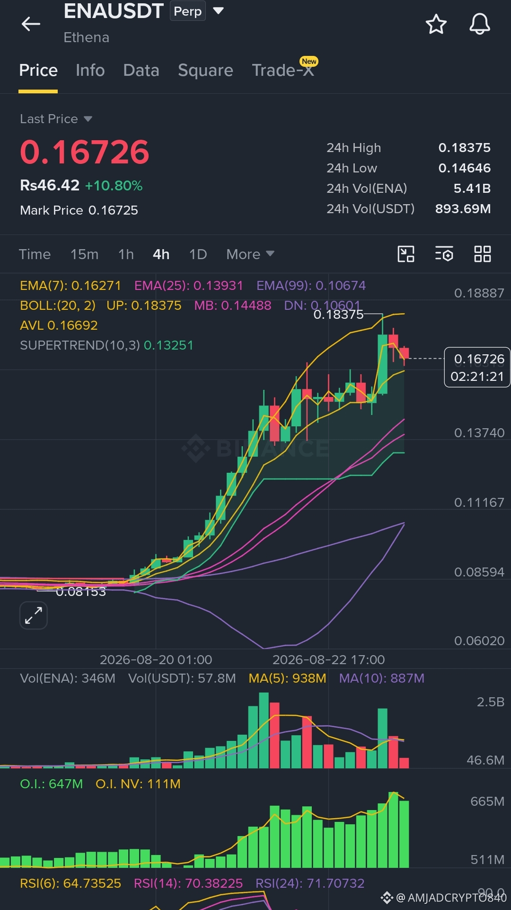Viewport: 511px width, 910px height.
Task: Open price alert bell icon
Action: (x=479, y=24)
